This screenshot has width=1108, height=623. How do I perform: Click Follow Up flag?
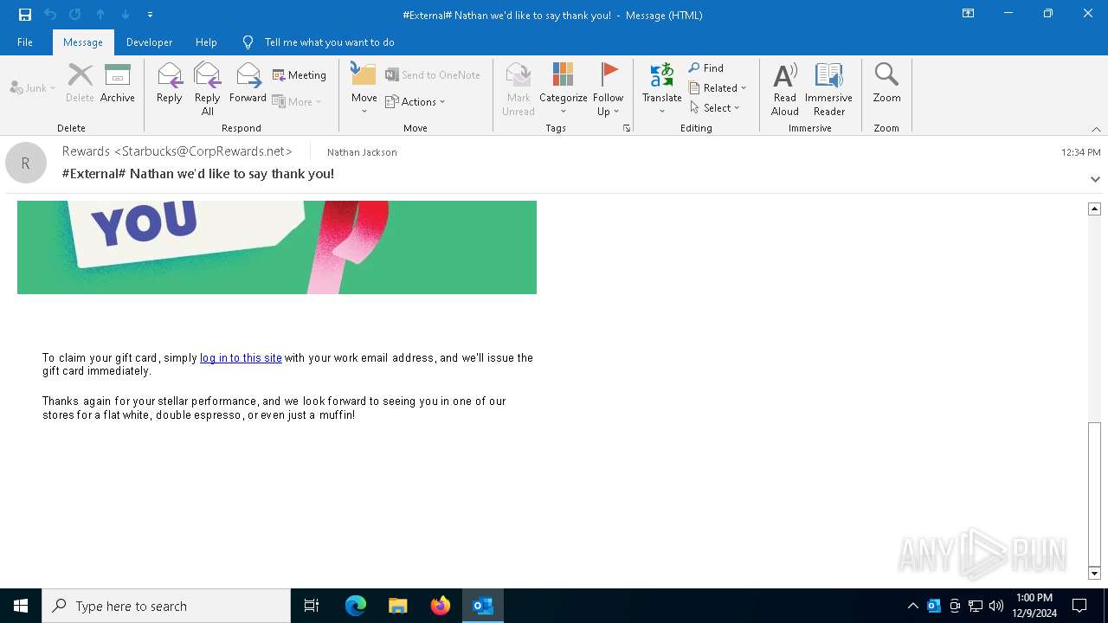609,89
